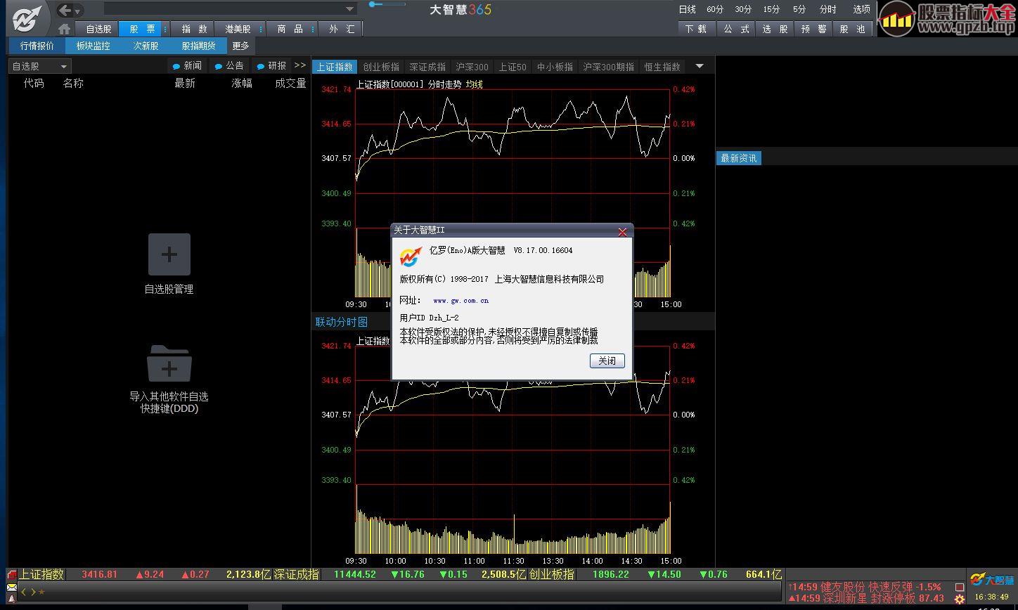Show more feeds with >> arrow

(x=300, y=65)
